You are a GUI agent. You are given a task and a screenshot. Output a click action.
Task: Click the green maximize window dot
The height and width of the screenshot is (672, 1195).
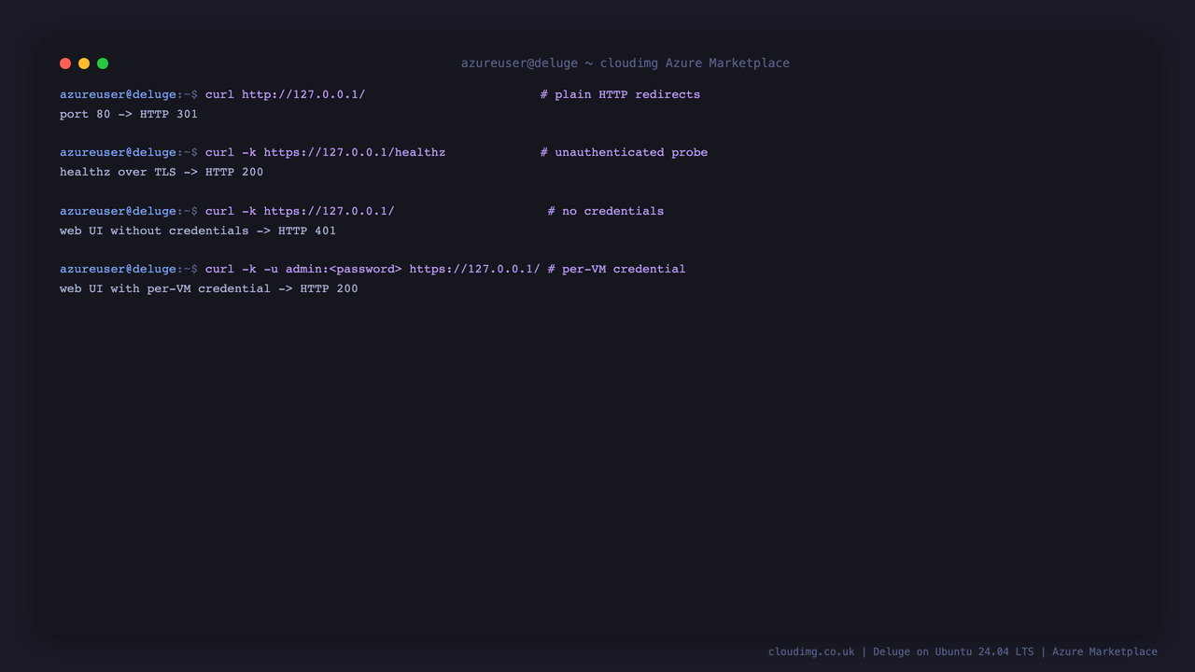tap(103, 63)
